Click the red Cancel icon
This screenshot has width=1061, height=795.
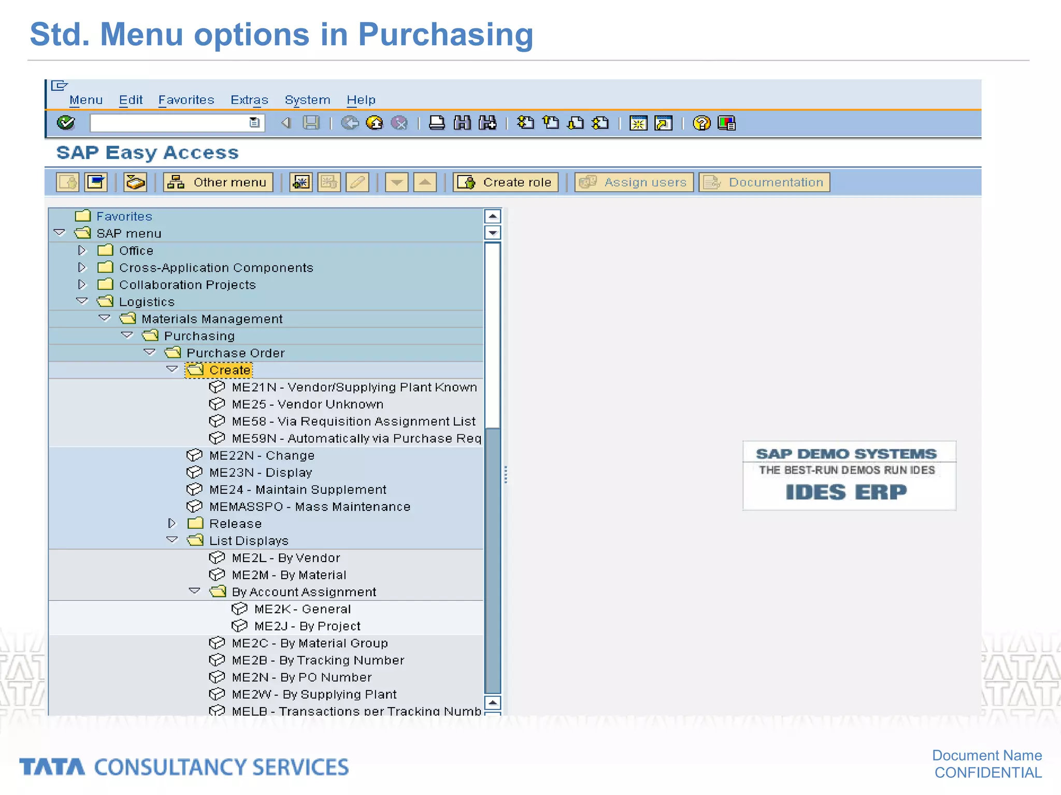tap(399, 123)
